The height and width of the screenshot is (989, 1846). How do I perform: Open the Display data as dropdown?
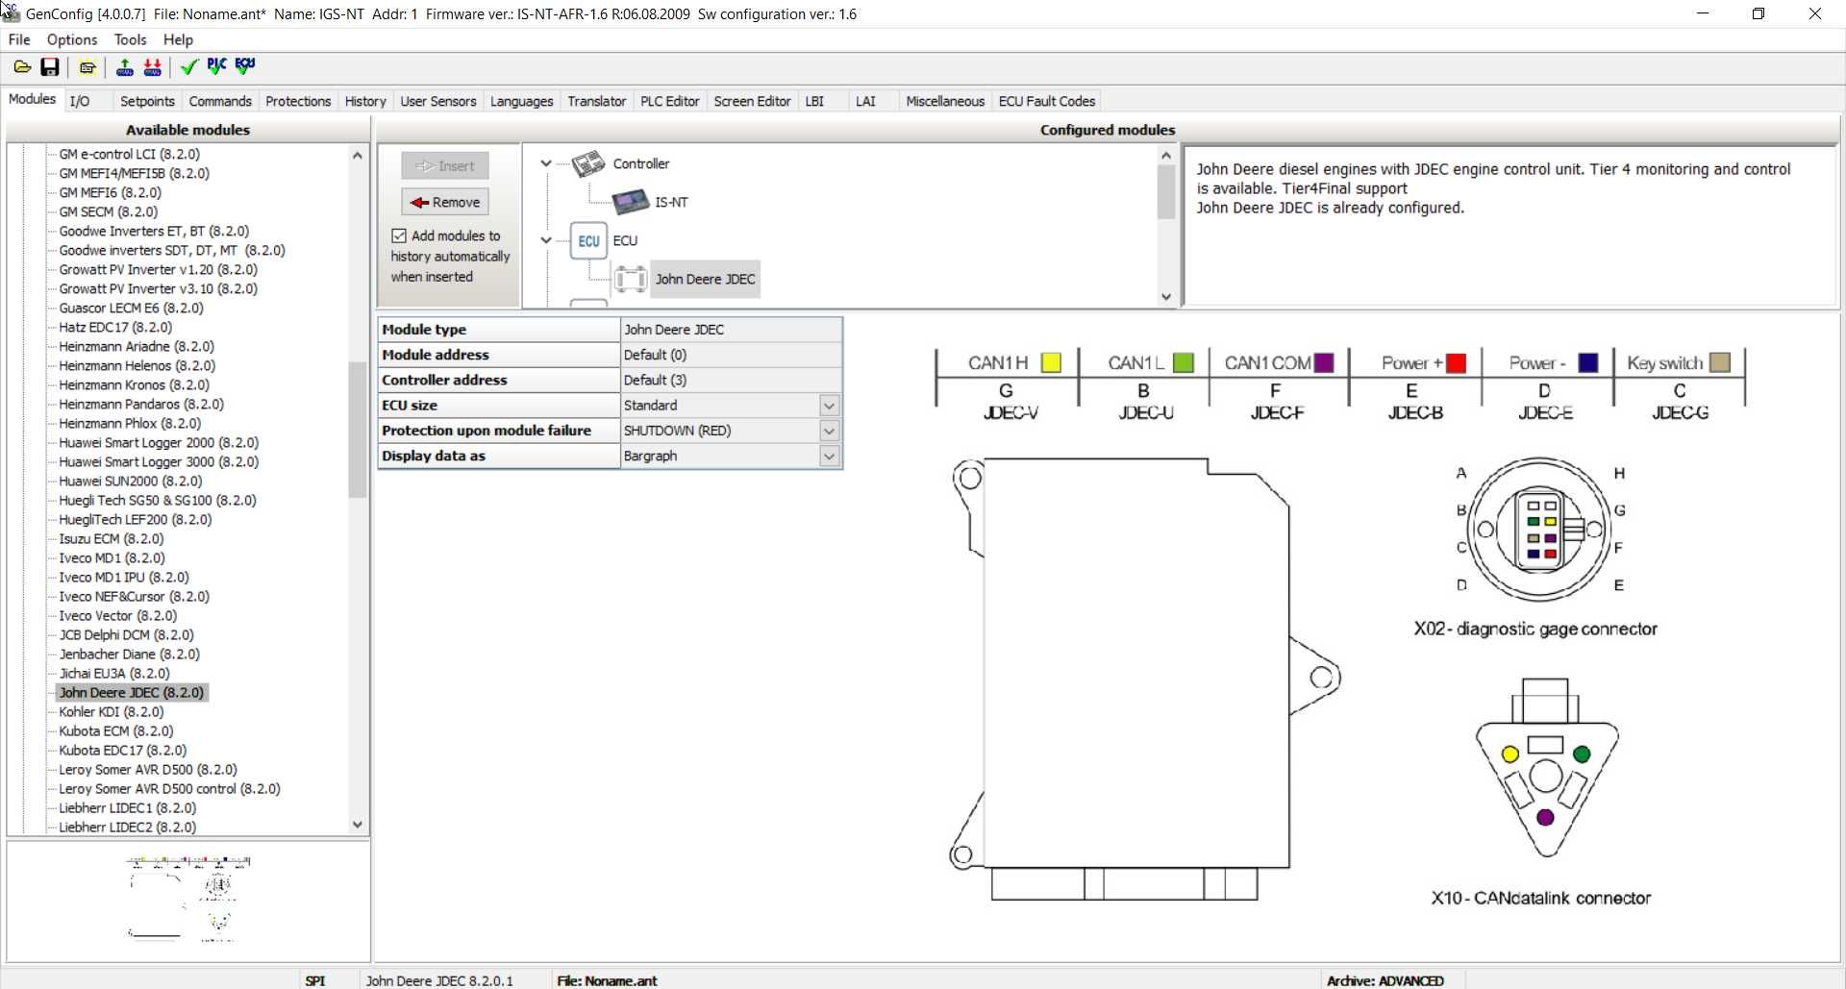click(829, 457)
